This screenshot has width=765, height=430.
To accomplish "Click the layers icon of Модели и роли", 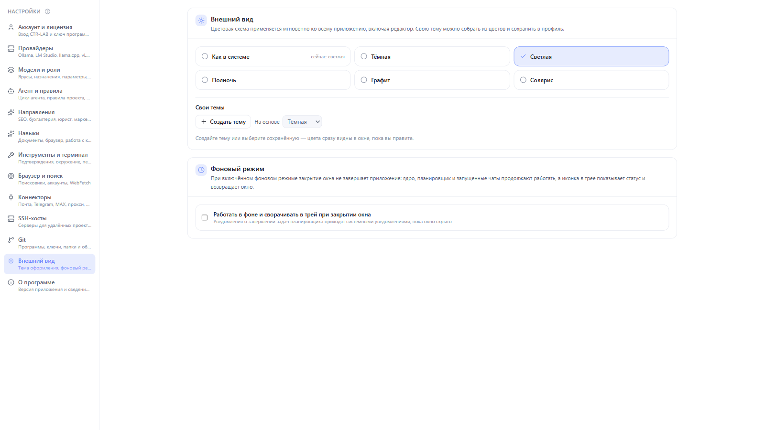I will (x=11, y=70).
